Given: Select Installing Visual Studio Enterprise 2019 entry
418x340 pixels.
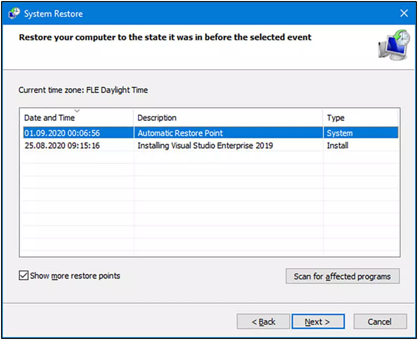Looking at the screenshot, I should (205, 146).
